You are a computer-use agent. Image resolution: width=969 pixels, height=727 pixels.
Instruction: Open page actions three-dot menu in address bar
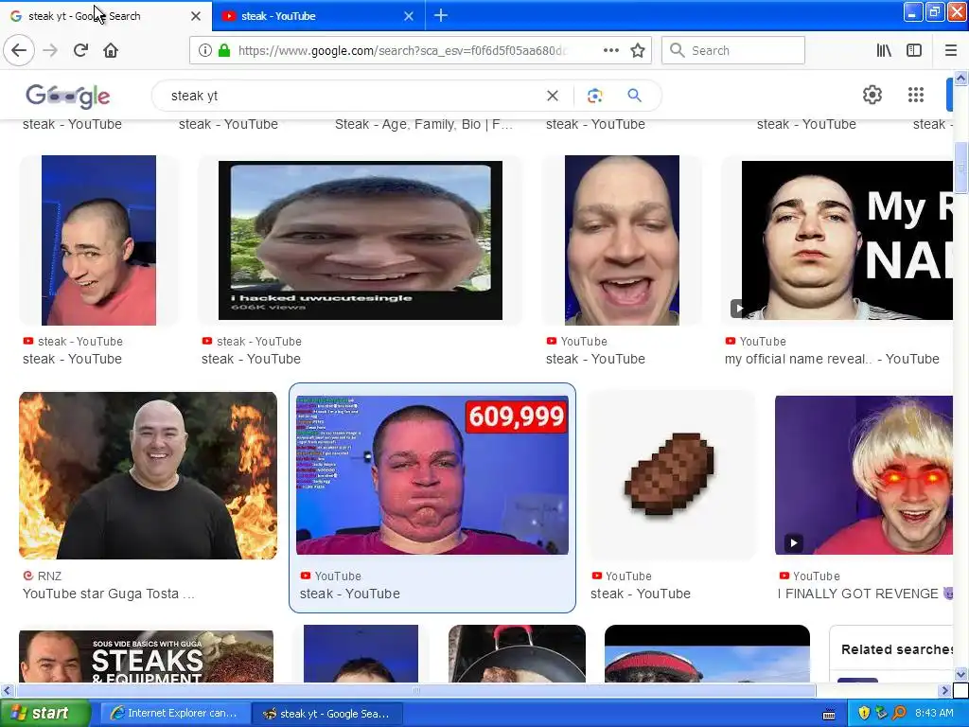(611, 51)
